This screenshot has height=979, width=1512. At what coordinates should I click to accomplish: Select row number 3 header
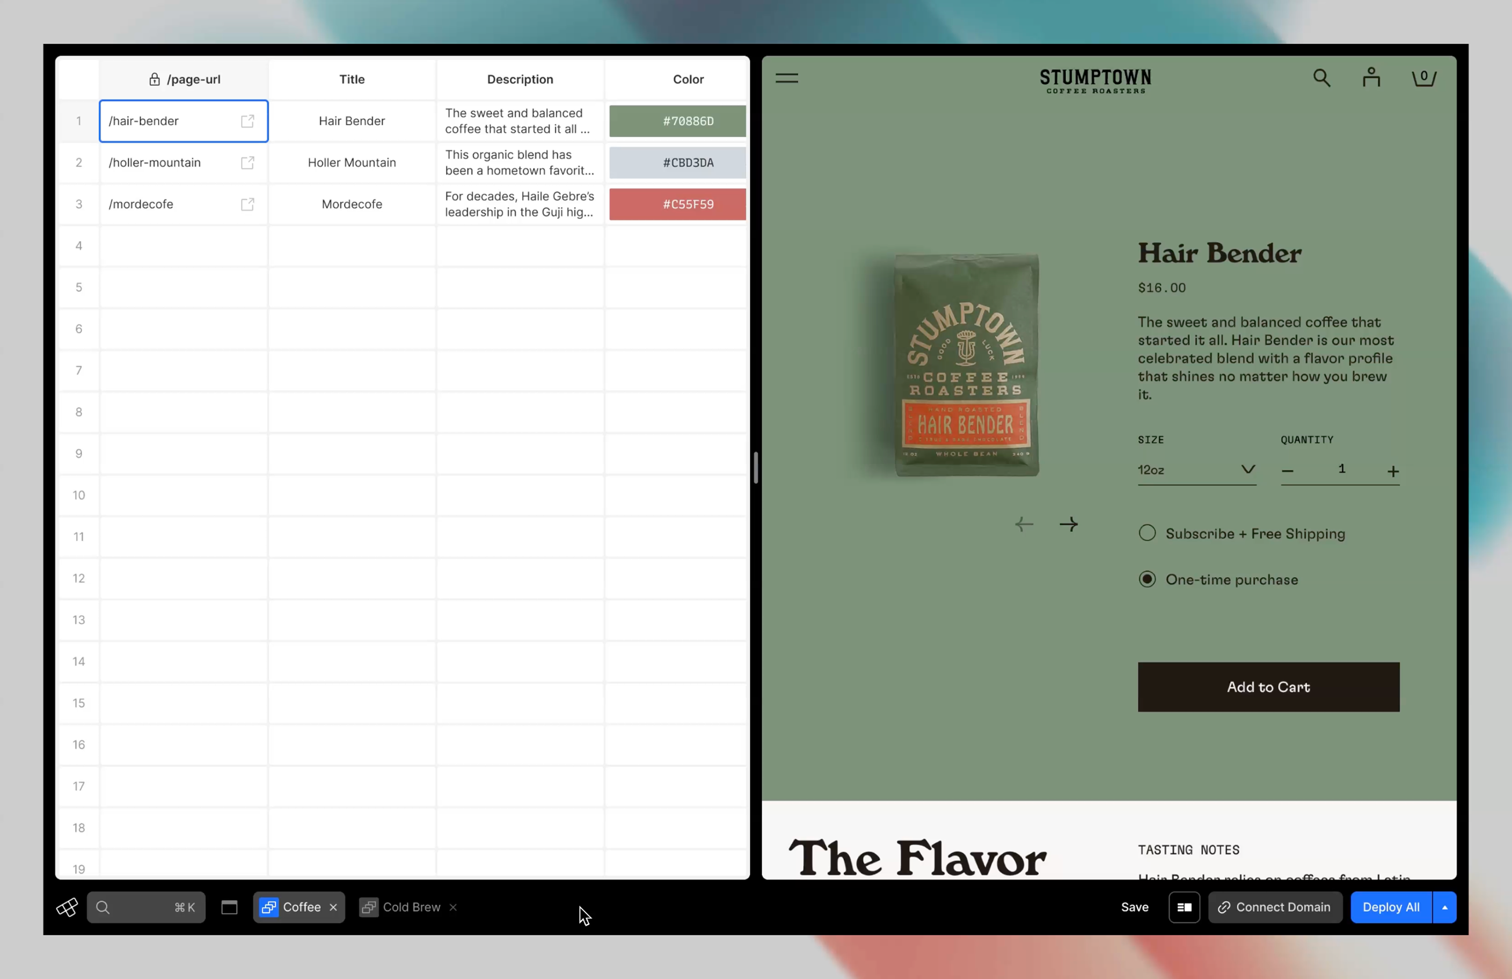79,204
